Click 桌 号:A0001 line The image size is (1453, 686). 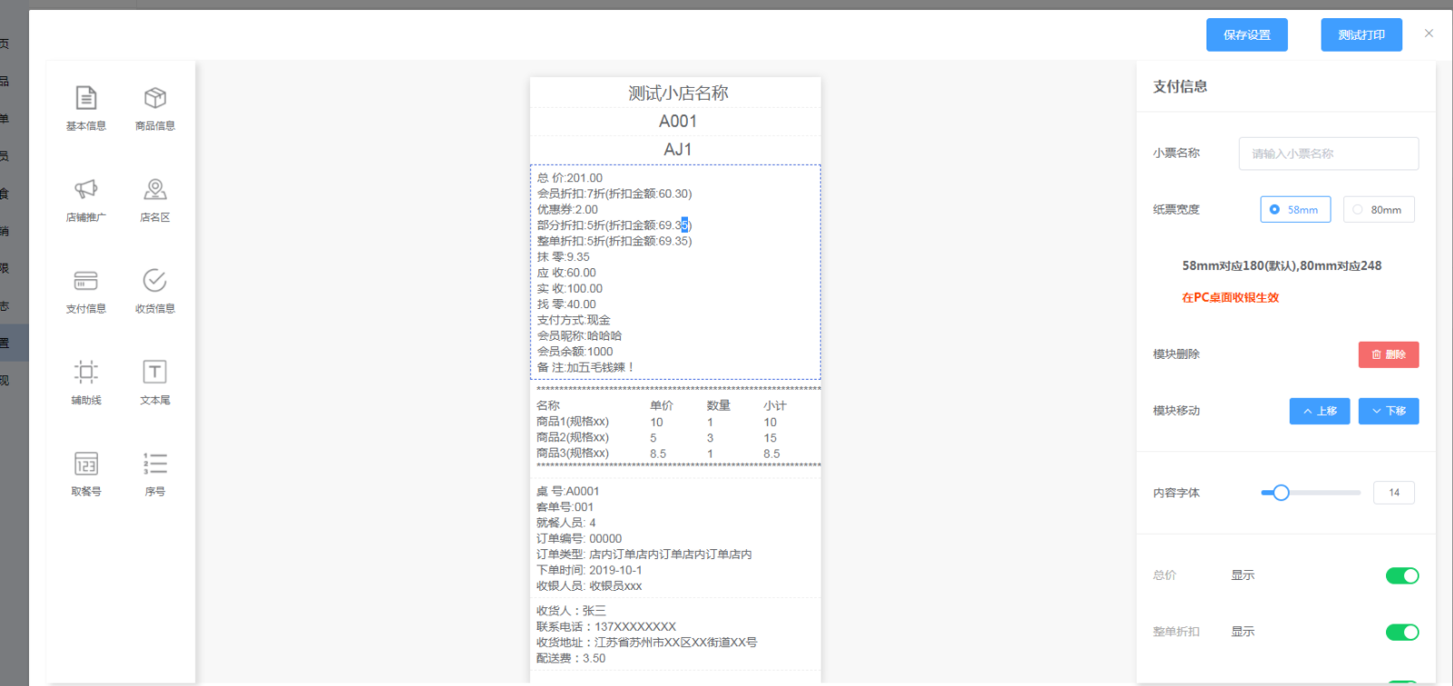coord(567,491)
